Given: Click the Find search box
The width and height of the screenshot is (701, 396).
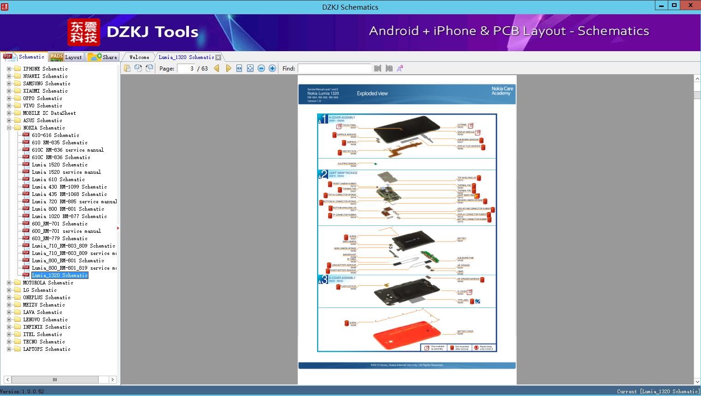Looking at the screenshot, I should click(334, 68).
